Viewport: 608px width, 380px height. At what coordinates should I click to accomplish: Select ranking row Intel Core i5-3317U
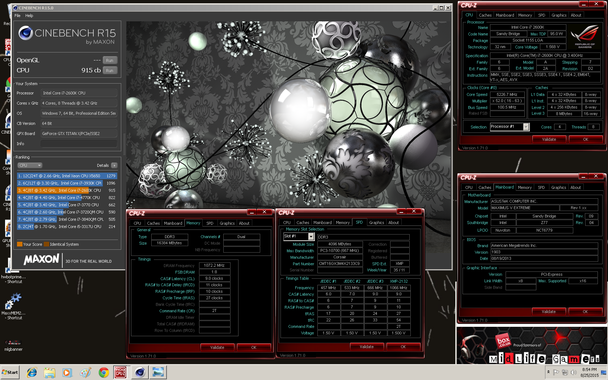(67, 227)
